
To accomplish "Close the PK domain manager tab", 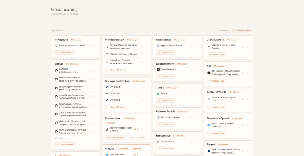I will pos(196,117).
